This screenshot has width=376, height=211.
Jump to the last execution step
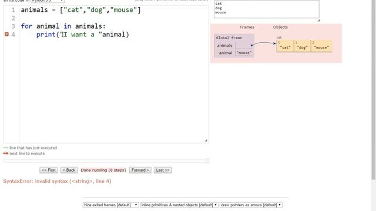point(163,170)
